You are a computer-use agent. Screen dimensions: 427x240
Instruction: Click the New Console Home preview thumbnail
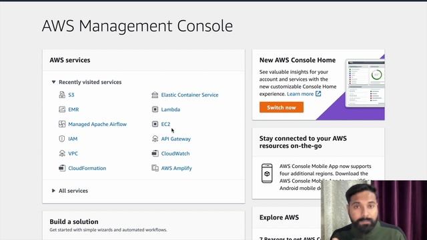(x=365, y=83)
